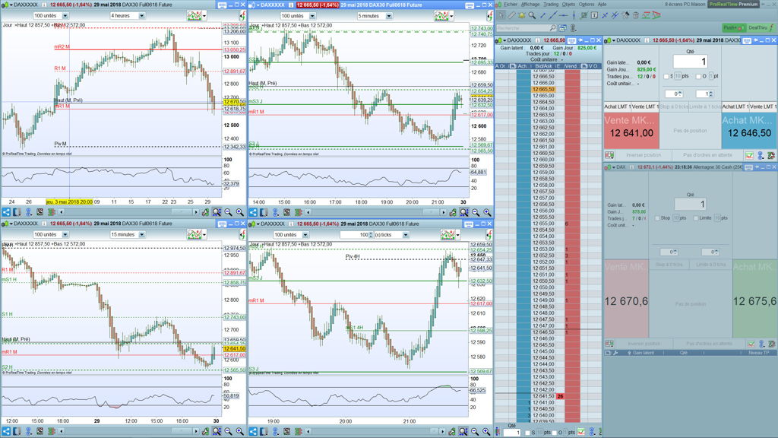778x438 pixels.
Task: Click the DealThru button
Action: (x=761, y=28)
